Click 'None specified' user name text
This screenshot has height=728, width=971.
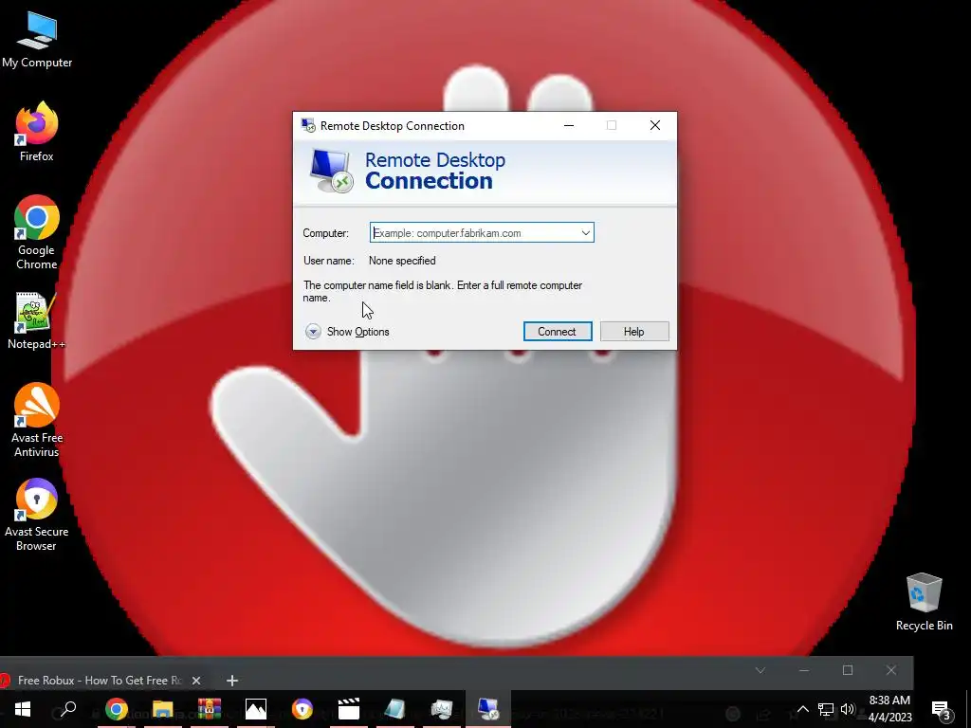point(402,261)
